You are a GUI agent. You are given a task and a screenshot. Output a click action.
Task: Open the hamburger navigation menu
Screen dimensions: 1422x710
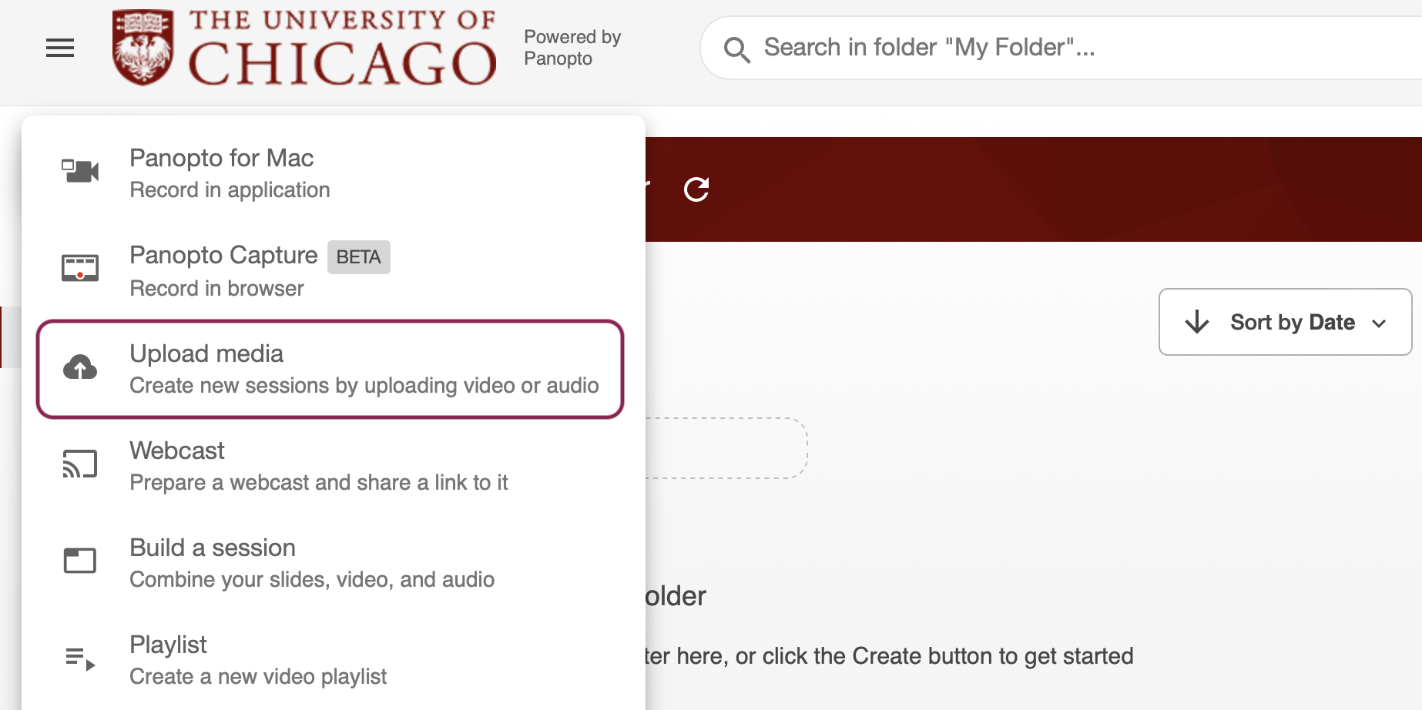tap(60, 49)
